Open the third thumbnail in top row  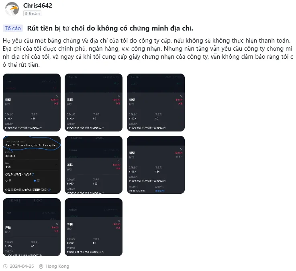pos(156,103)
